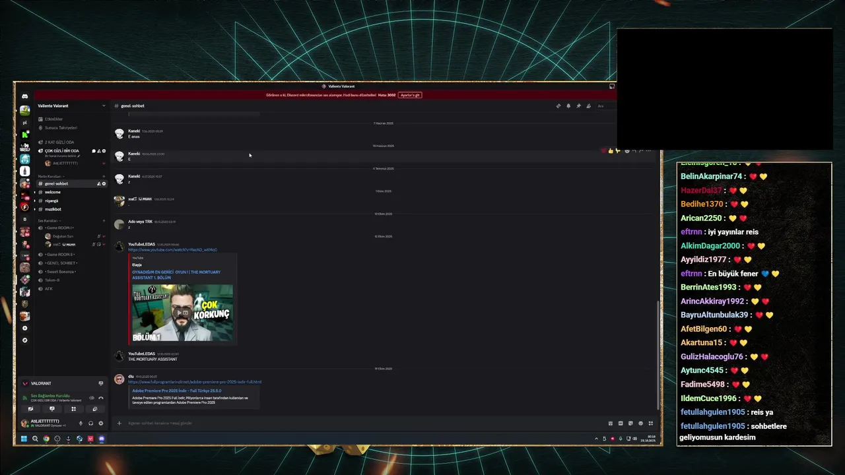Open the 'B' server icon
This screenshot has width=845, height=475.
coord(24,219)
